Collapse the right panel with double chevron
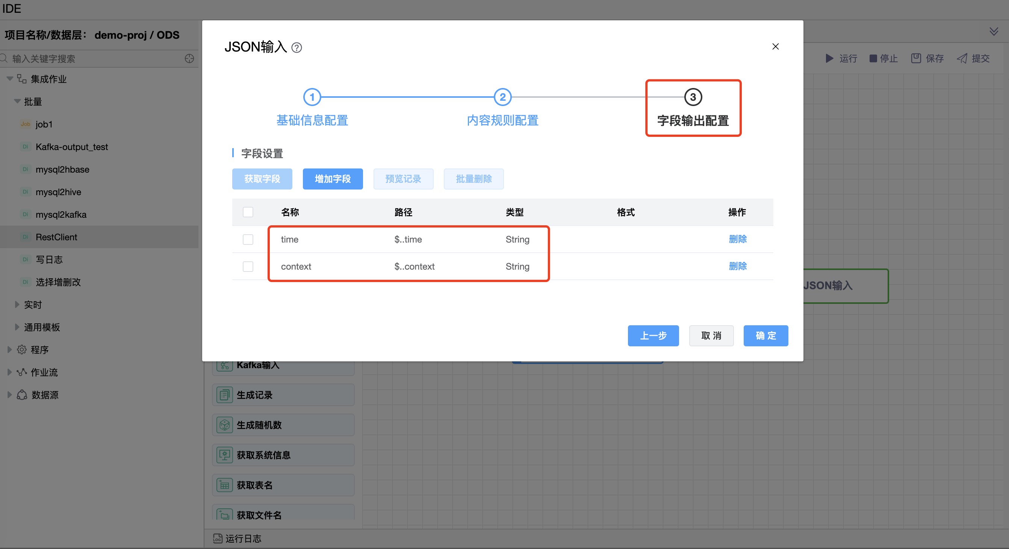1009x549 pixels. tap(994, 31)
